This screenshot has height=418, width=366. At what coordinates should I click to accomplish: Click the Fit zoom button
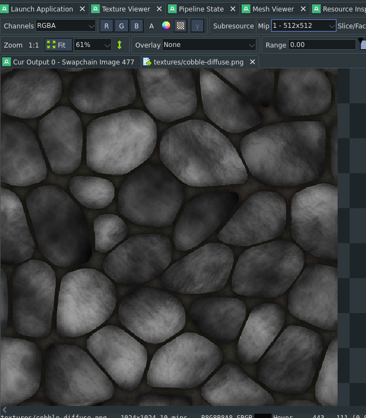coord(58,45)
